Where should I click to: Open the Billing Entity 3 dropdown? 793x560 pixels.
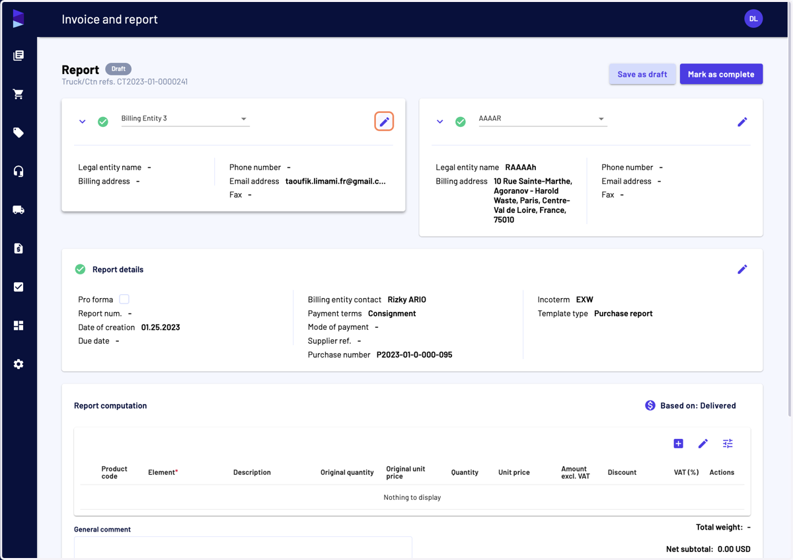tap(185, 118)
